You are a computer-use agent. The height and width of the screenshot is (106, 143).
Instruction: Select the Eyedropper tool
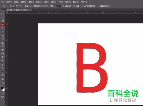pos(3,32)
